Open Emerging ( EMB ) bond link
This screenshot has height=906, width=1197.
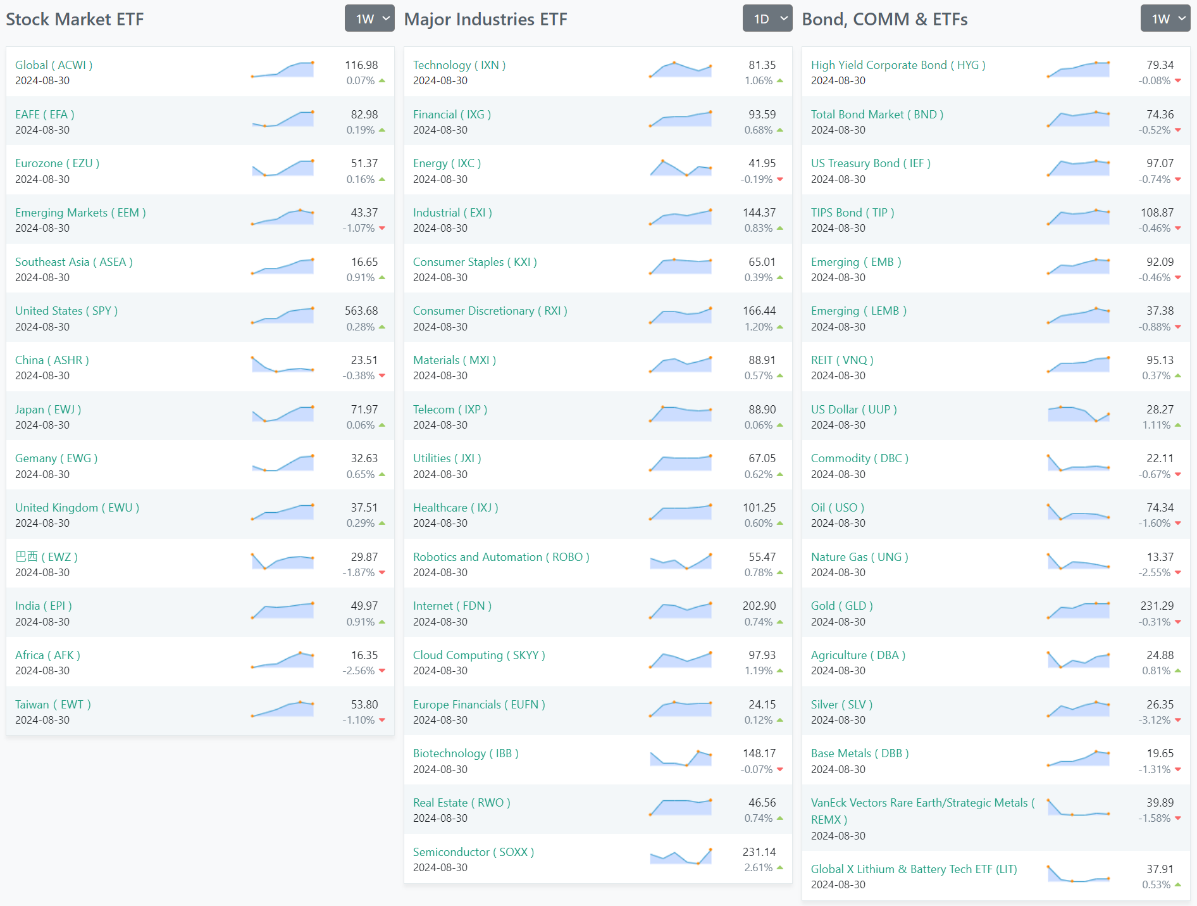point(856,262)
